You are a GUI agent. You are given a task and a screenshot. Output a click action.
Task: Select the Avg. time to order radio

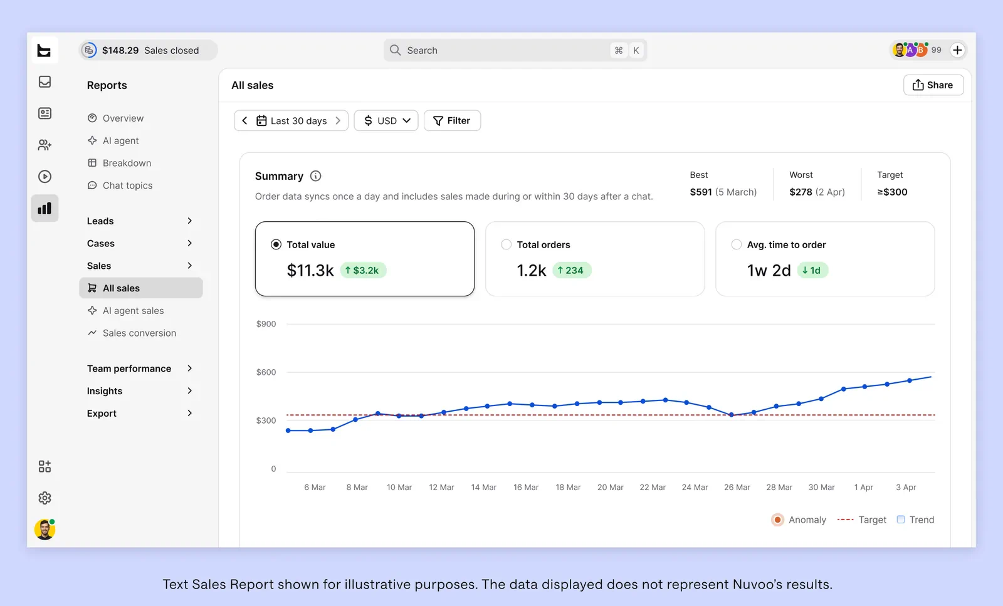pos(736,244)
